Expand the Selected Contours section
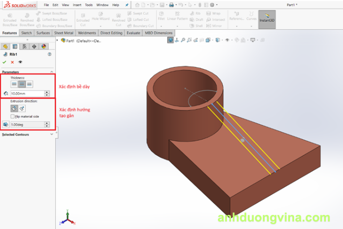 [51, 134]
